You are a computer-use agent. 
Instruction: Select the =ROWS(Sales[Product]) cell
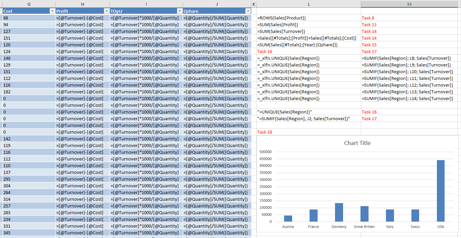point(309,18)
